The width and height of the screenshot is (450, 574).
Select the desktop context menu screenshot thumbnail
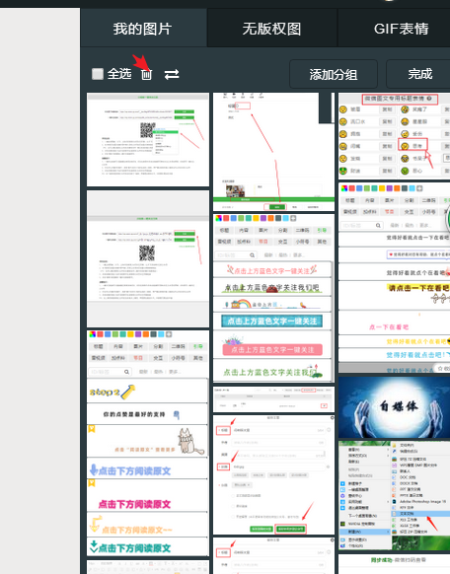(x=395, y=496)
